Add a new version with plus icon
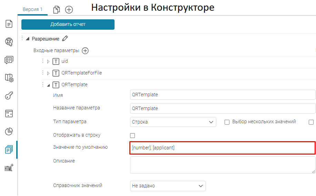 click(x=69, y=10)
